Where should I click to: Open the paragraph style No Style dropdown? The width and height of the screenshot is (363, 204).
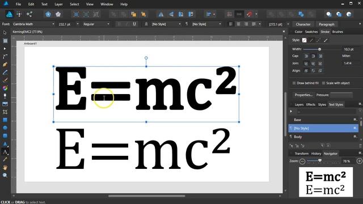point(220,24)
